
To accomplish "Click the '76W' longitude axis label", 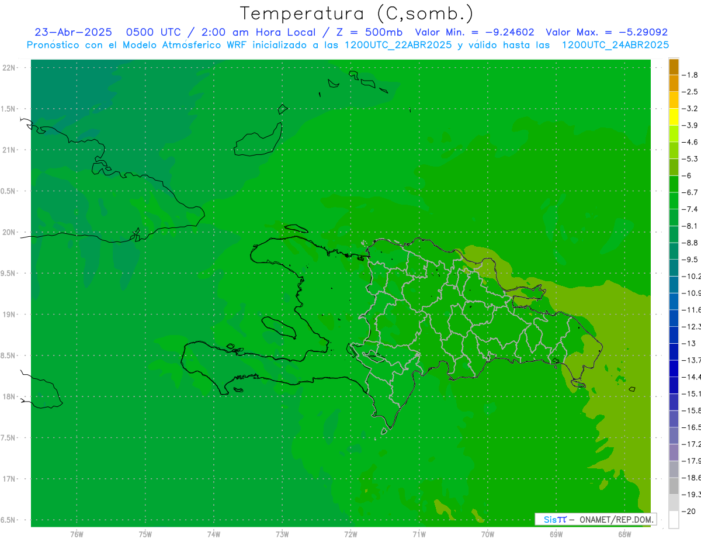I will point(77,534).
